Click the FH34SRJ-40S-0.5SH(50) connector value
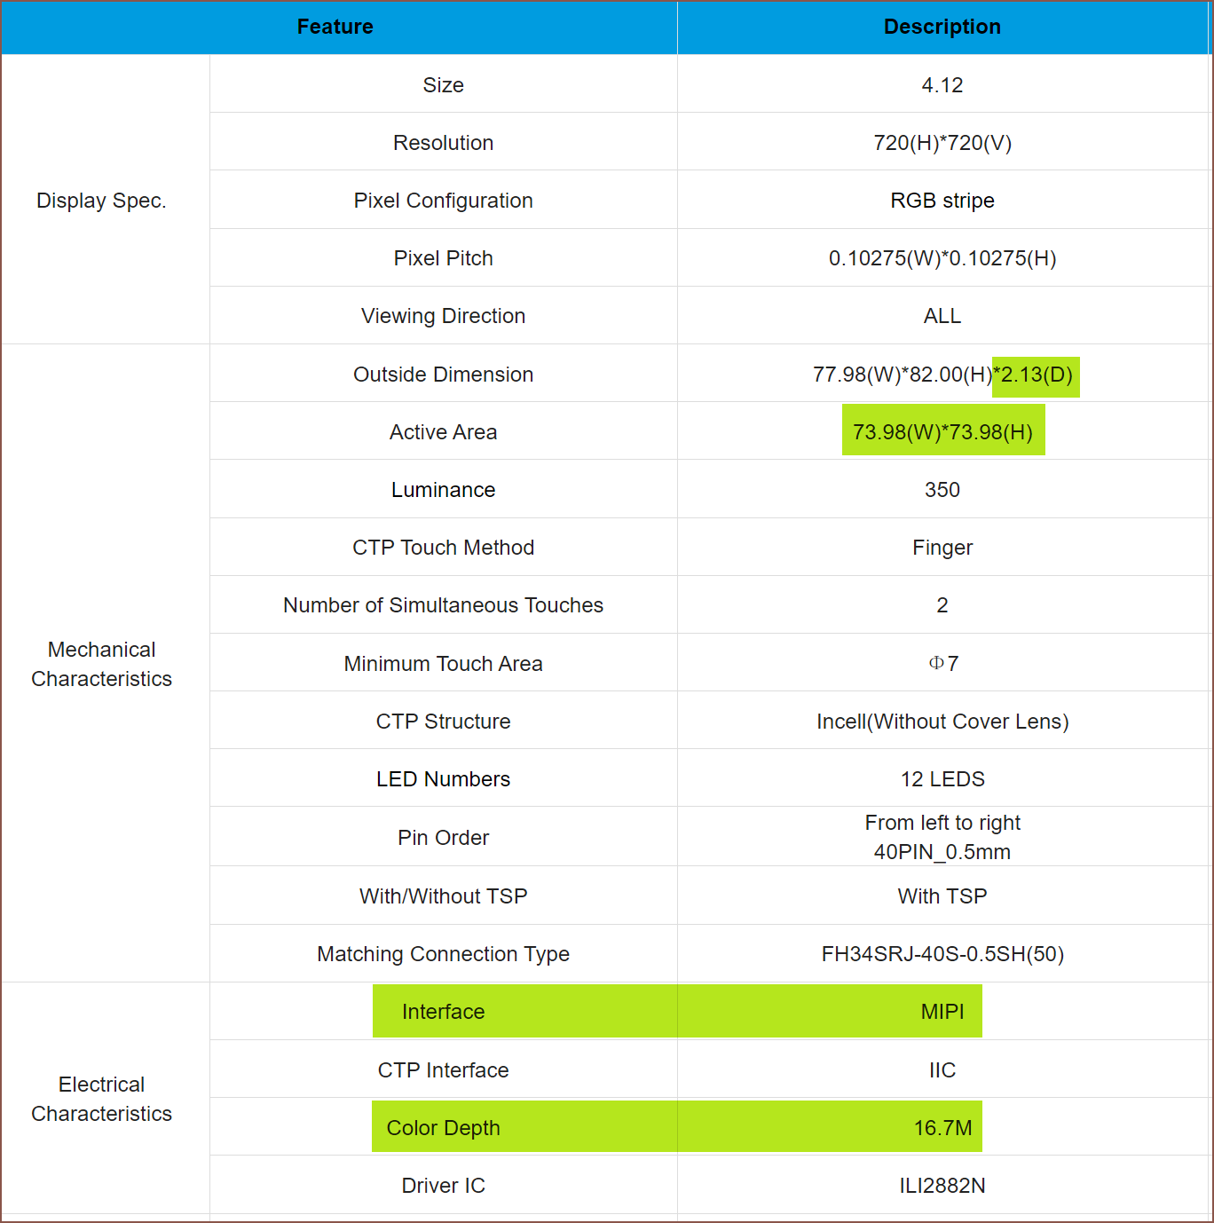This screenshot has width=1214, height=1223. tap(942, 954)
